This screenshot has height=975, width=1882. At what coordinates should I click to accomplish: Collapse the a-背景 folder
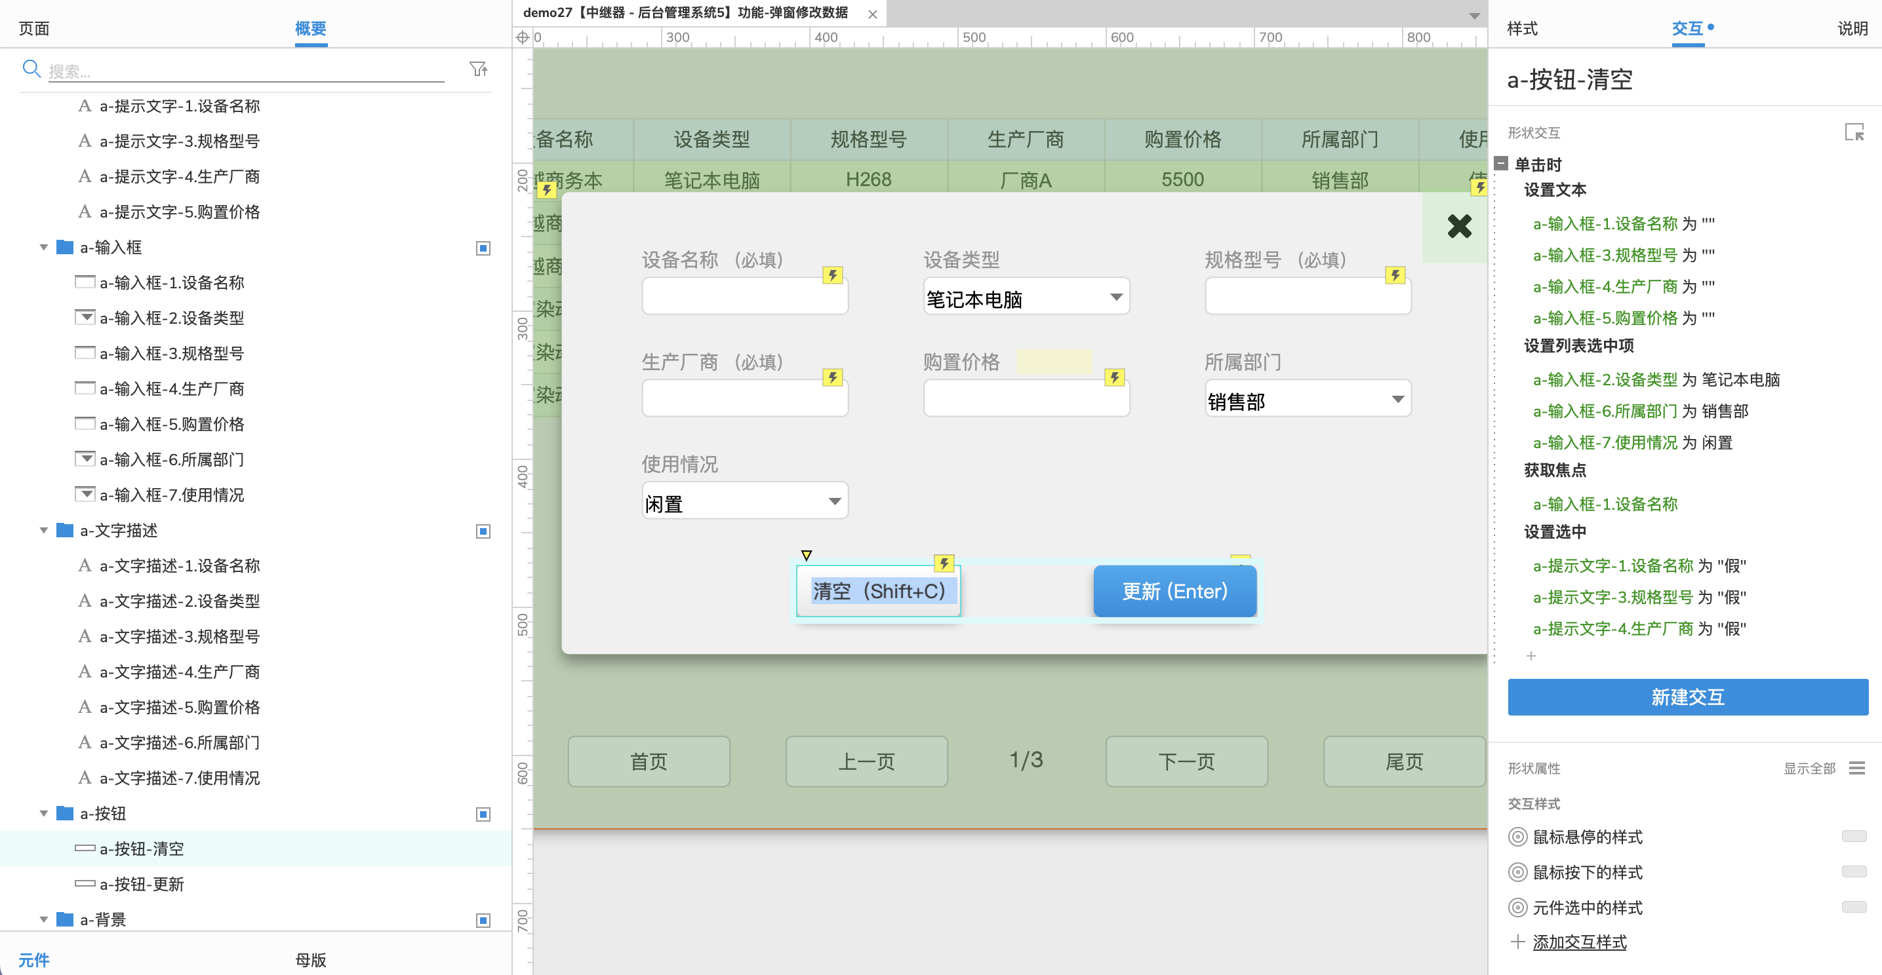coord(44,919)
